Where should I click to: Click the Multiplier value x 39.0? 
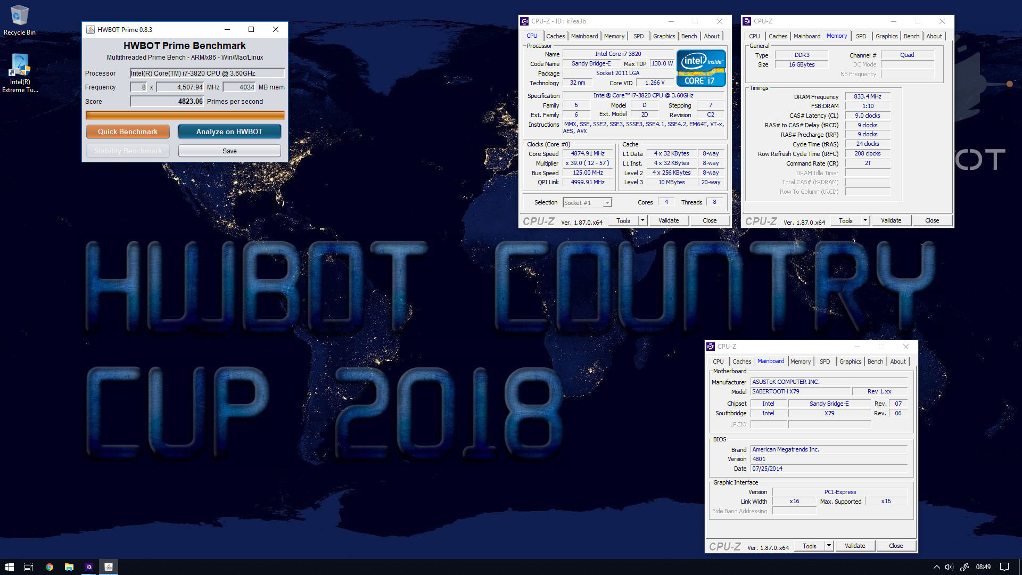[588, 163]
